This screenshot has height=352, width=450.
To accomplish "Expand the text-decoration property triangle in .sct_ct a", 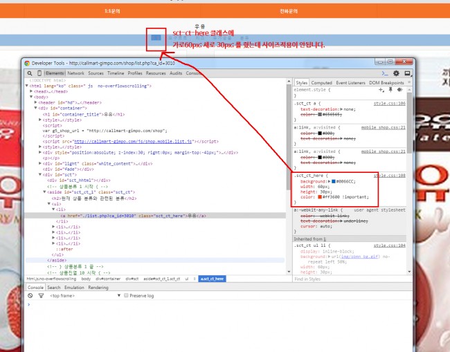I will pyautogui.click(x=341, y=109).
